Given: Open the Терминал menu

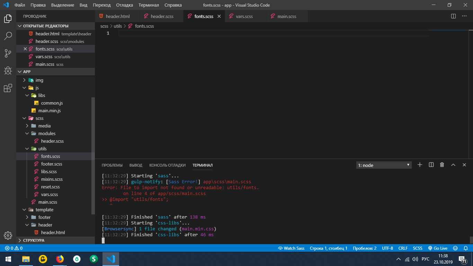Looking at the screenshot, I should [x=149, y=5].
